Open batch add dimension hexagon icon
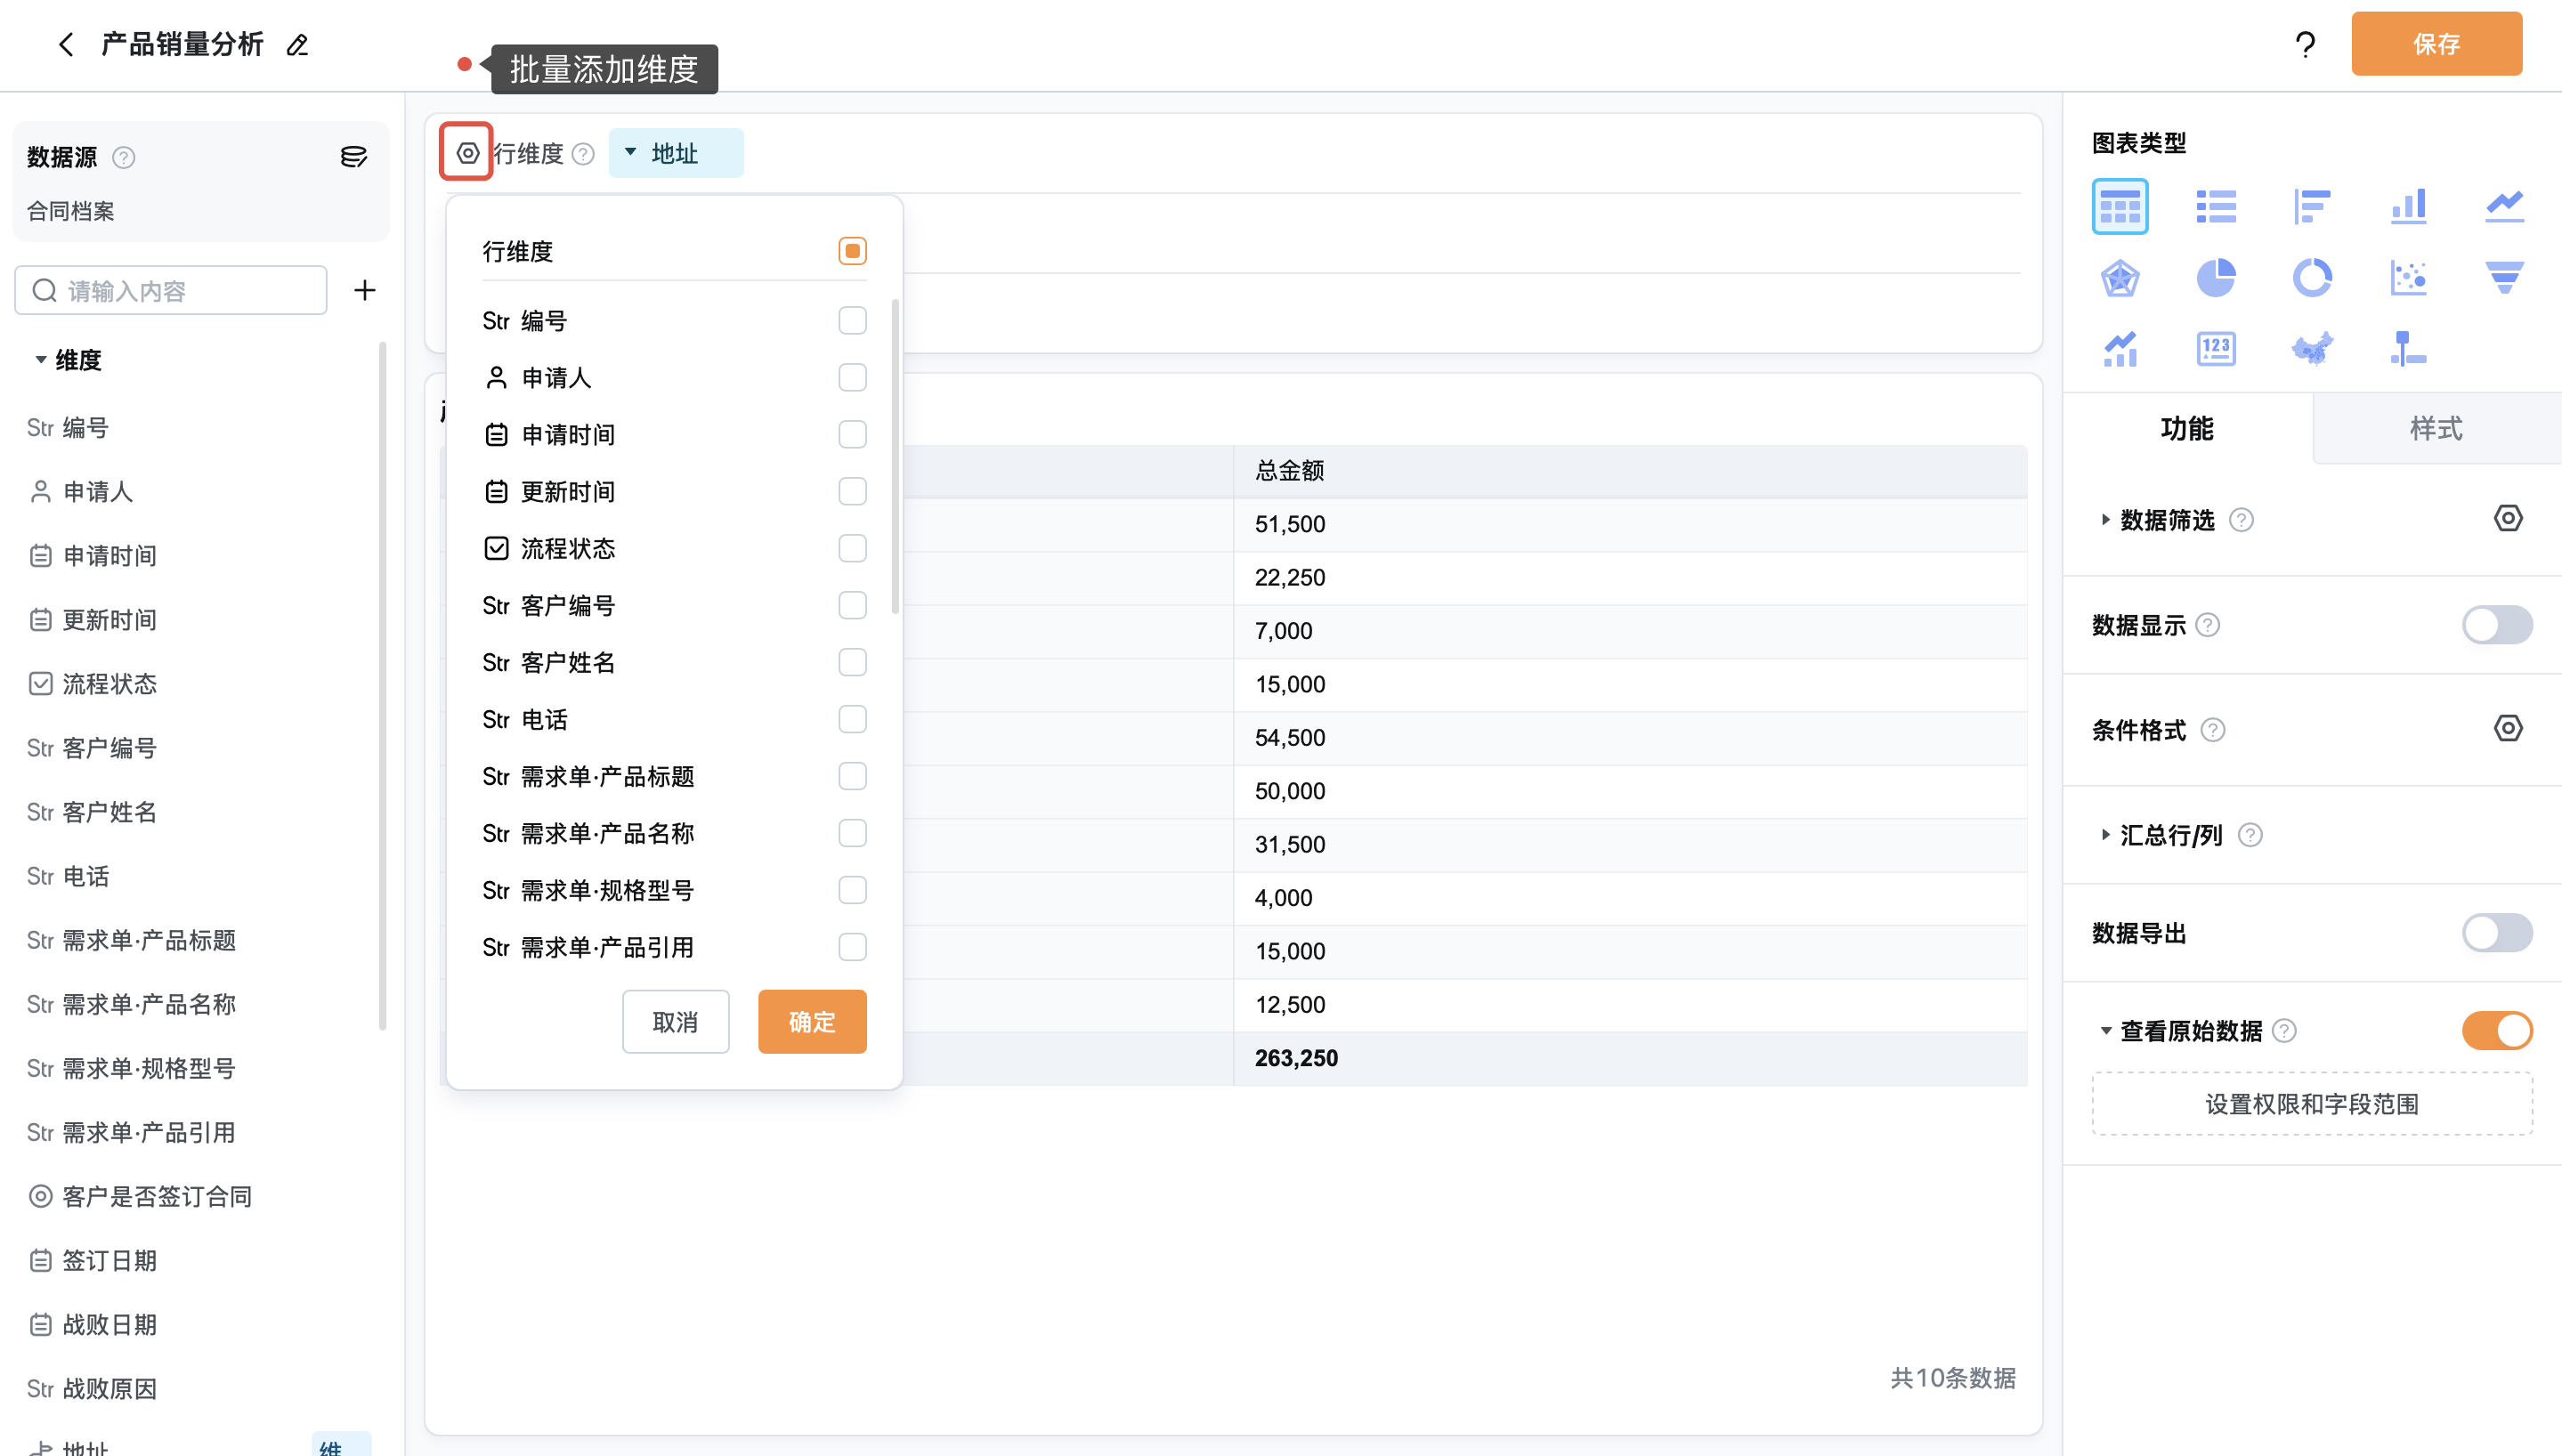Screen dimensions: 2562x1456 click(467, 153)
